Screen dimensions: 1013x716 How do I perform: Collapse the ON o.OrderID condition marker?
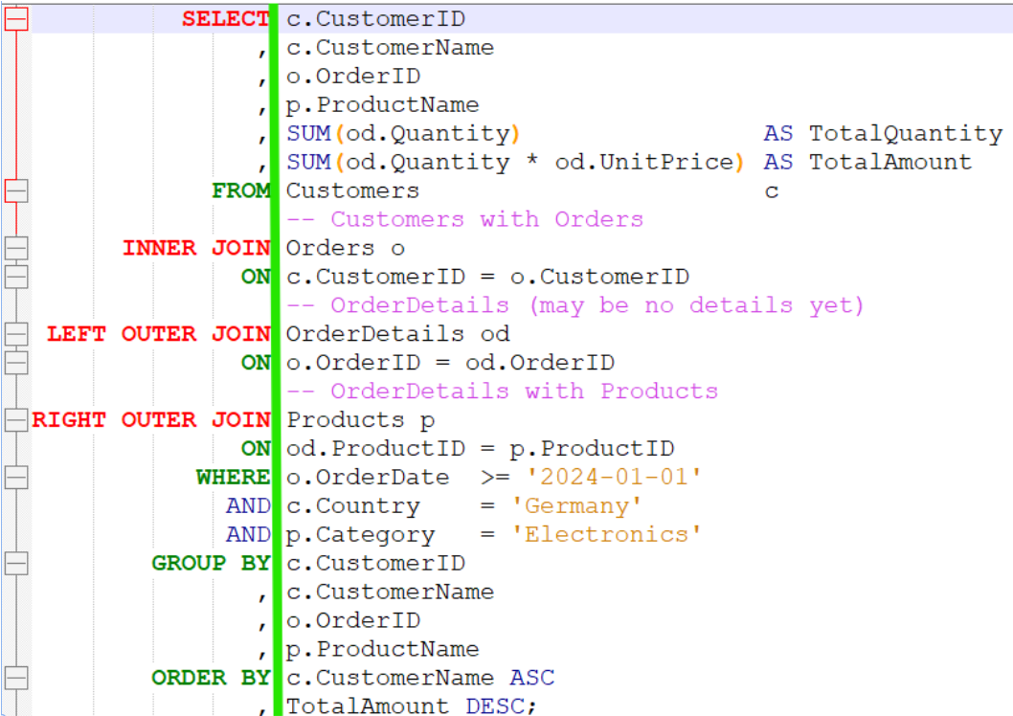(x=16, y=363)
